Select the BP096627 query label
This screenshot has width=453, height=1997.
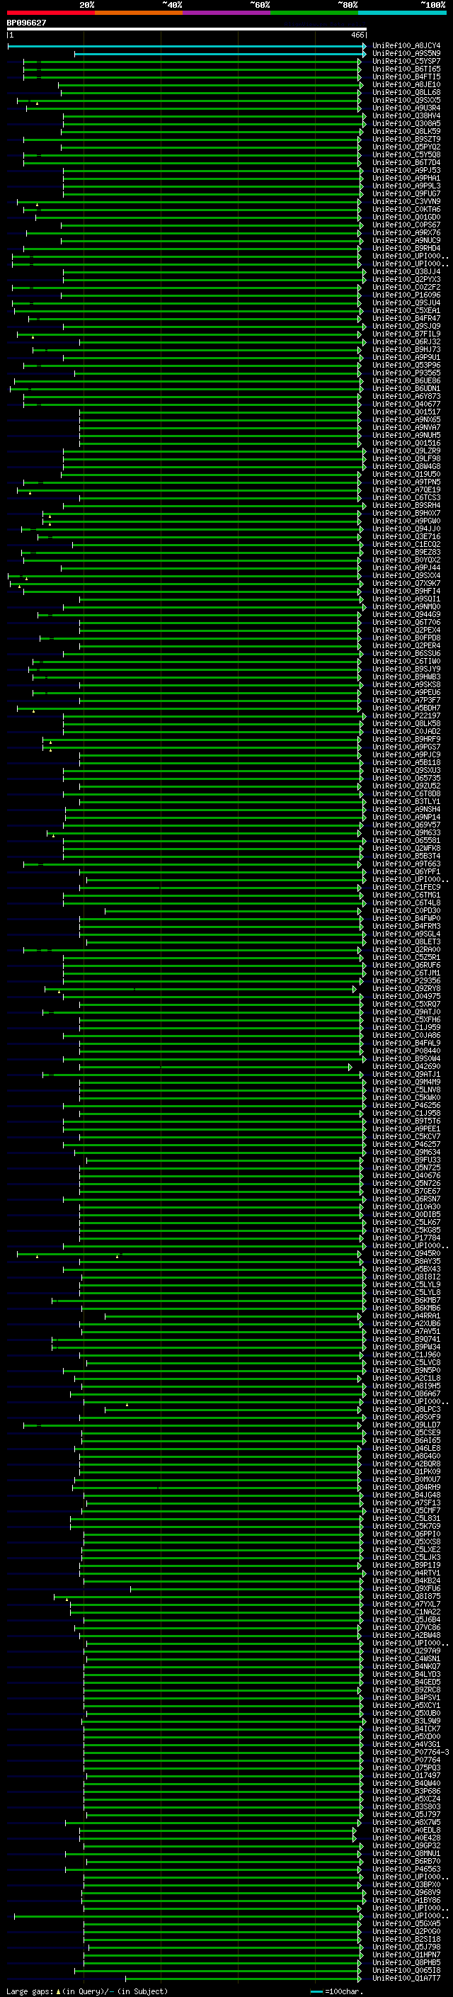pos(26,23)
